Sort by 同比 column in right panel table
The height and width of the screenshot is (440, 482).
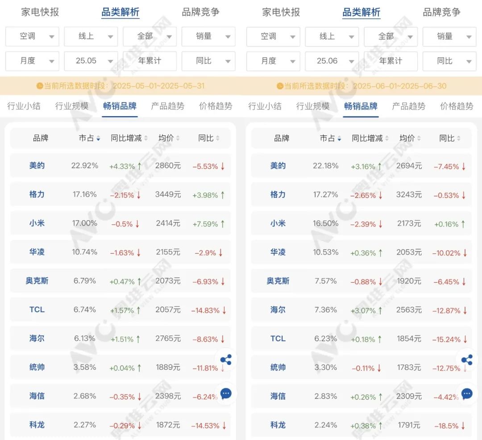coord(449,138)
